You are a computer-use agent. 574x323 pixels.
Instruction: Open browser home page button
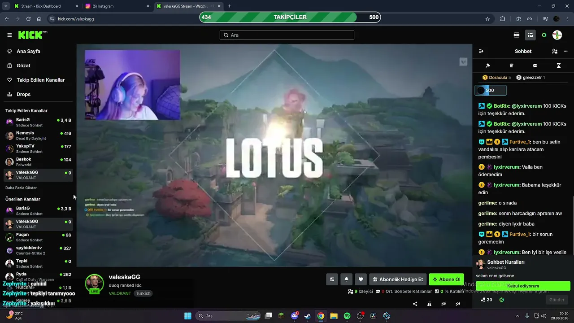(x=39, y=19)
